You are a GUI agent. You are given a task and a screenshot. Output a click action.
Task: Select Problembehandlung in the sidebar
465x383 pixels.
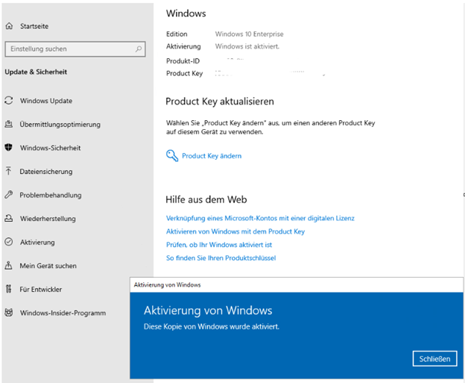click(x=51, y=195)
